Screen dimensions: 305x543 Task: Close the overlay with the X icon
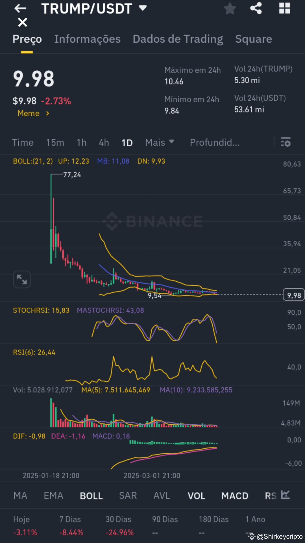click(23, 22)
